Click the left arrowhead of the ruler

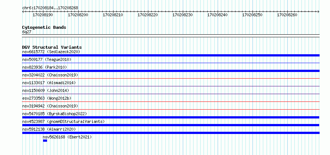point(23,12)
